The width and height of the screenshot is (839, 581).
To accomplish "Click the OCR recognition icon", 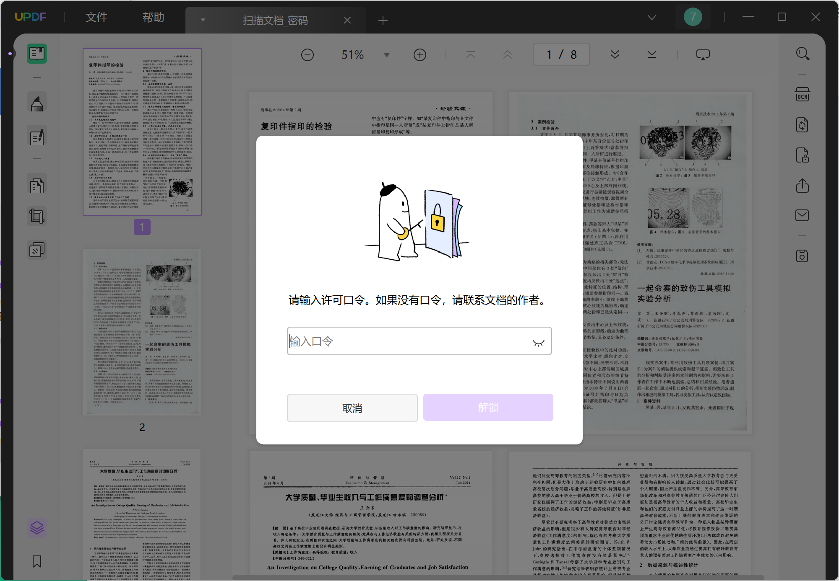I will click(x=802, y=95).
